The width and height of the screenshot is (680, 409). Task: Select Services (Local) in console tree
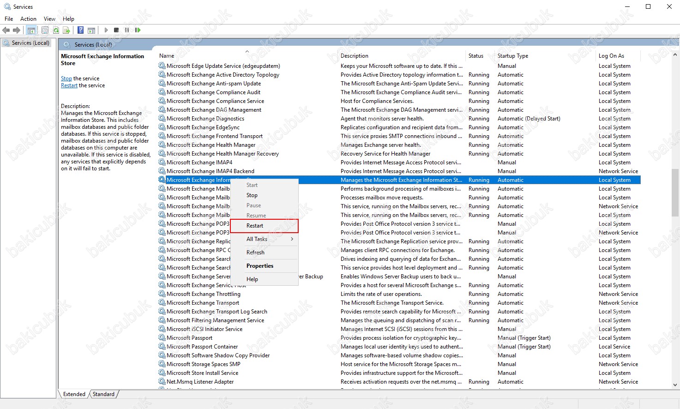tap(26, 43)
